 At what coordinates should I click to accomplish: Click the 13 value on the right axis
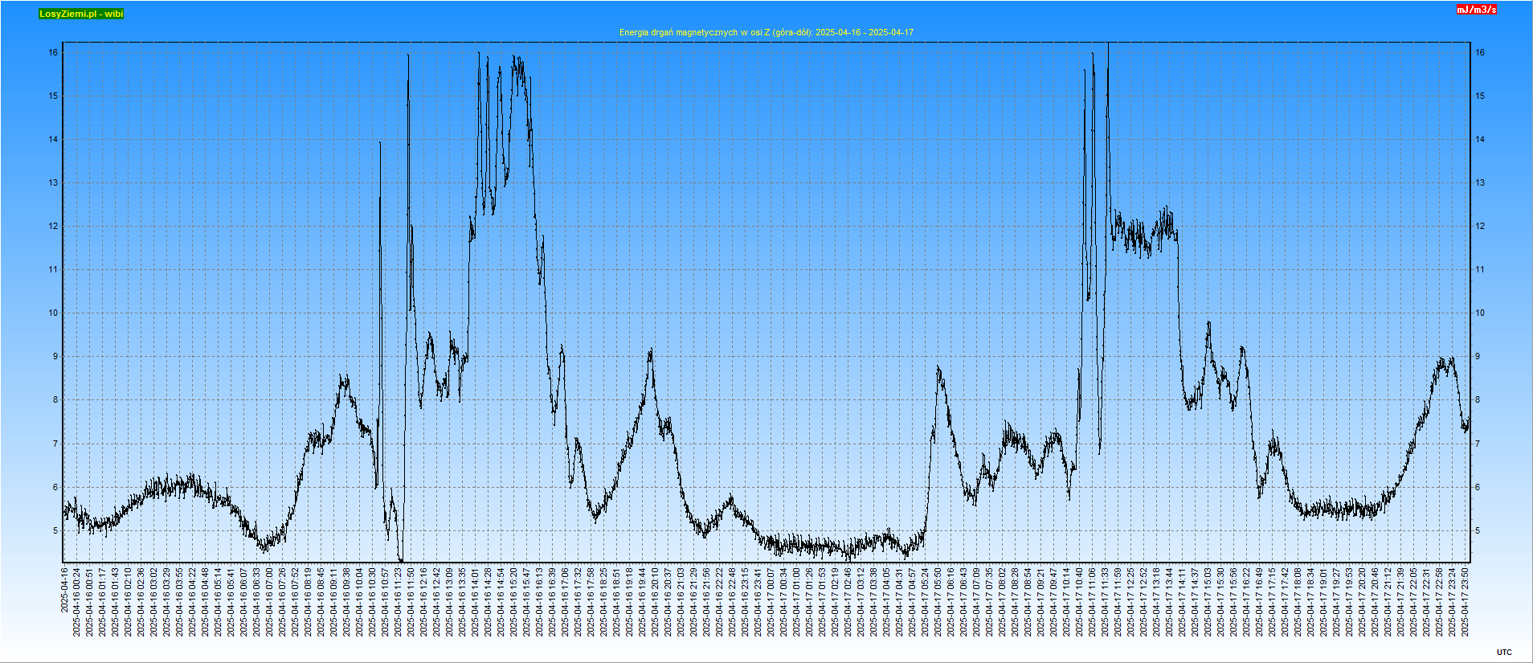coord(1479,182)
